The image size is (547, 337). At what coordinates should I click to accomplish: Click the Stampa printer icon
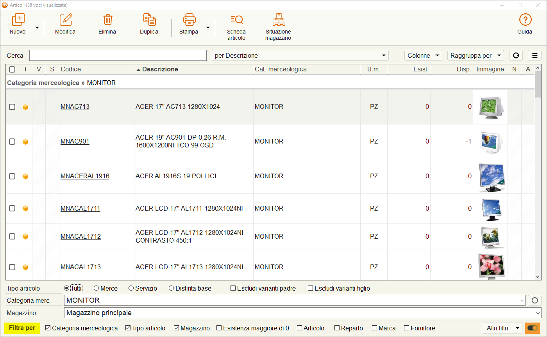(x=189, y=20)
